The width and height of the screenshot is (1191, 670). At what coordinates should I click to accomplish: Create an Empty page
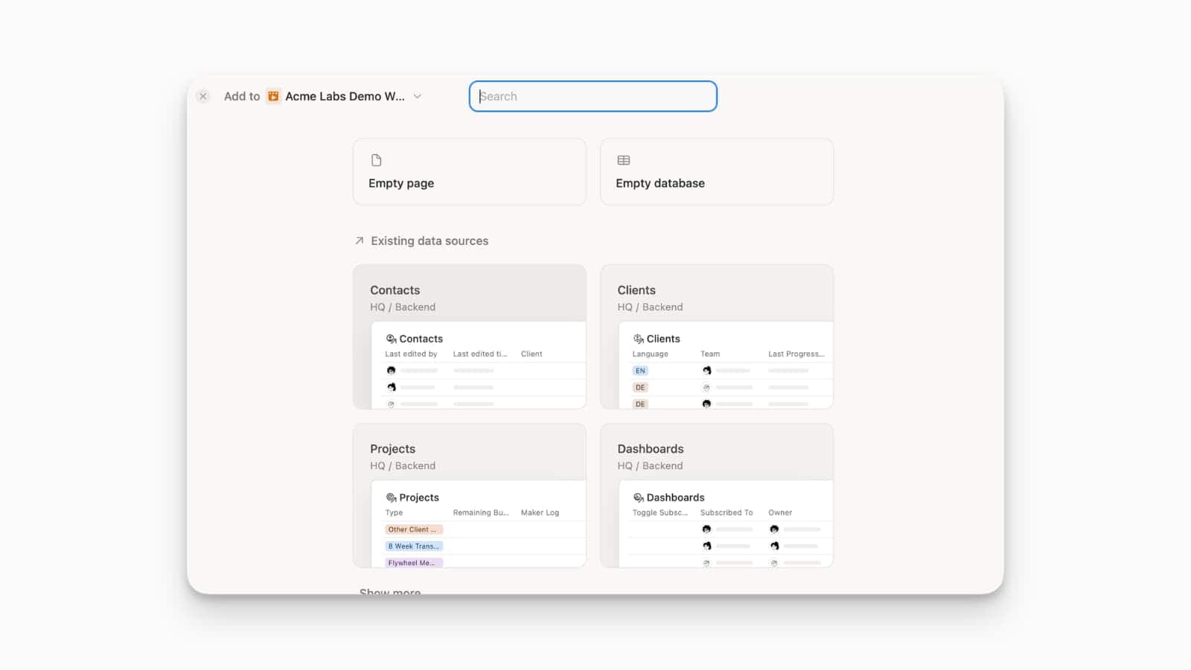pyautogui.click(x=470, y=172)
